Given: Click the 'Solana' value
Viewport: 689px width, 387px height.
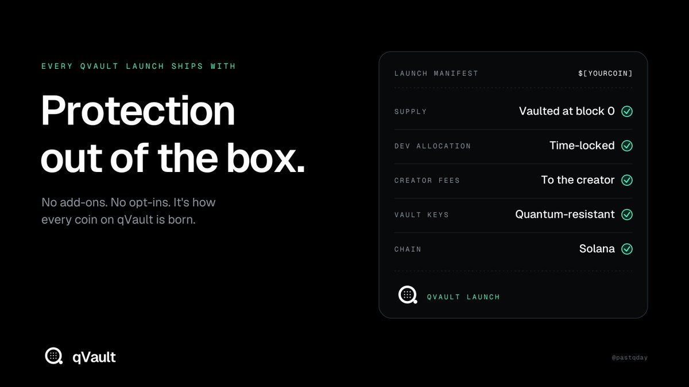Looking at the screenshot, I should [x=597, y=249].
